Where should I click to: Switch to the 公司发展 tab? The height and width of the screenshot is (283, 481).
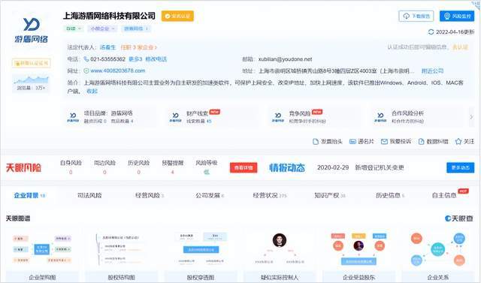click(x=210, y=195)
